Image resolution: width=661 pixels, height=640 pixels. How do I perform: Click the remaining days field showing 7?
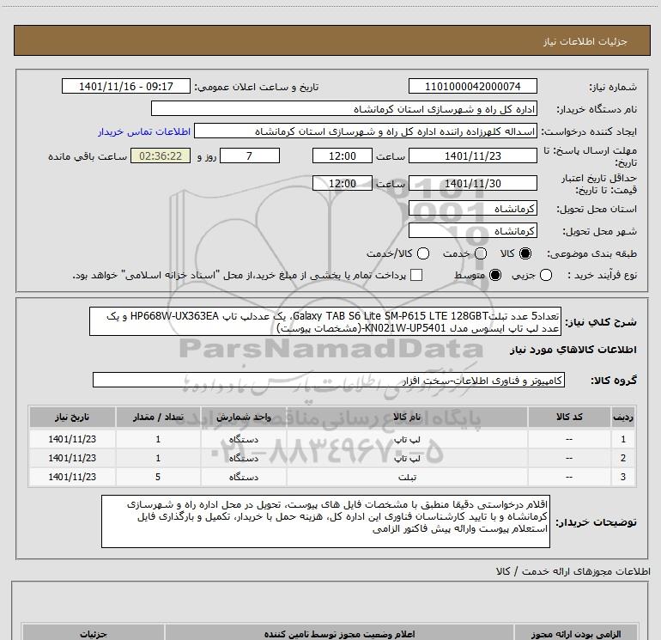pyautogui.click(x=250, y=155)
